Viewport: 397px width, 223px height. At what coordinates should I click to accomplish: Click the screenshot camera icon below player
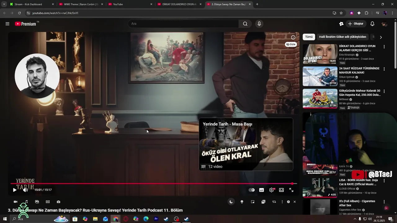(59, 202)
